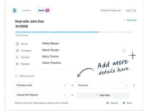Screen dimensions: 148x111
Task: Click the Add deal link
Action: (x=130, y=20)
